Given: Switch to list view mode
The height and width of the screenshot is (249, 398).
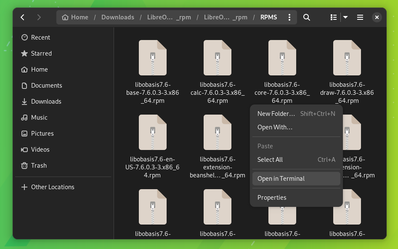Looking at the screenshot, I should click(333, 17).
